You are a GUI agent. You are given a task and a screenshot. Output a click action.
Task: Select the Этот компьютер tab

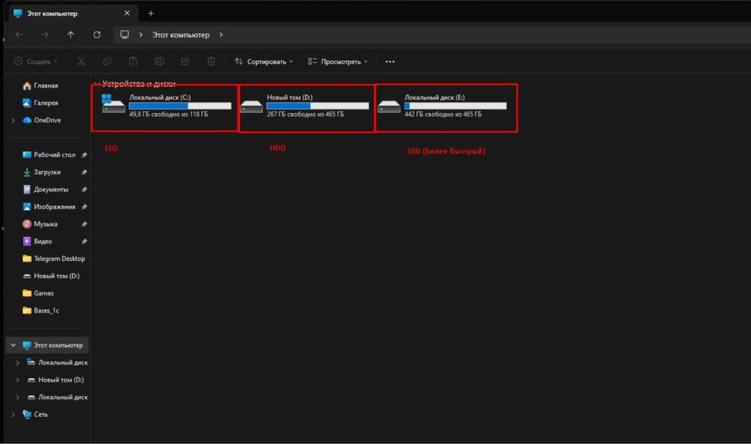[x=73, y=13]
